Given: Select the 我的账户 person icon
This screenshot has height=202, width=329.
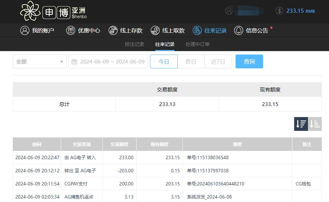Looking at the screenshot, I should point(24,30).
